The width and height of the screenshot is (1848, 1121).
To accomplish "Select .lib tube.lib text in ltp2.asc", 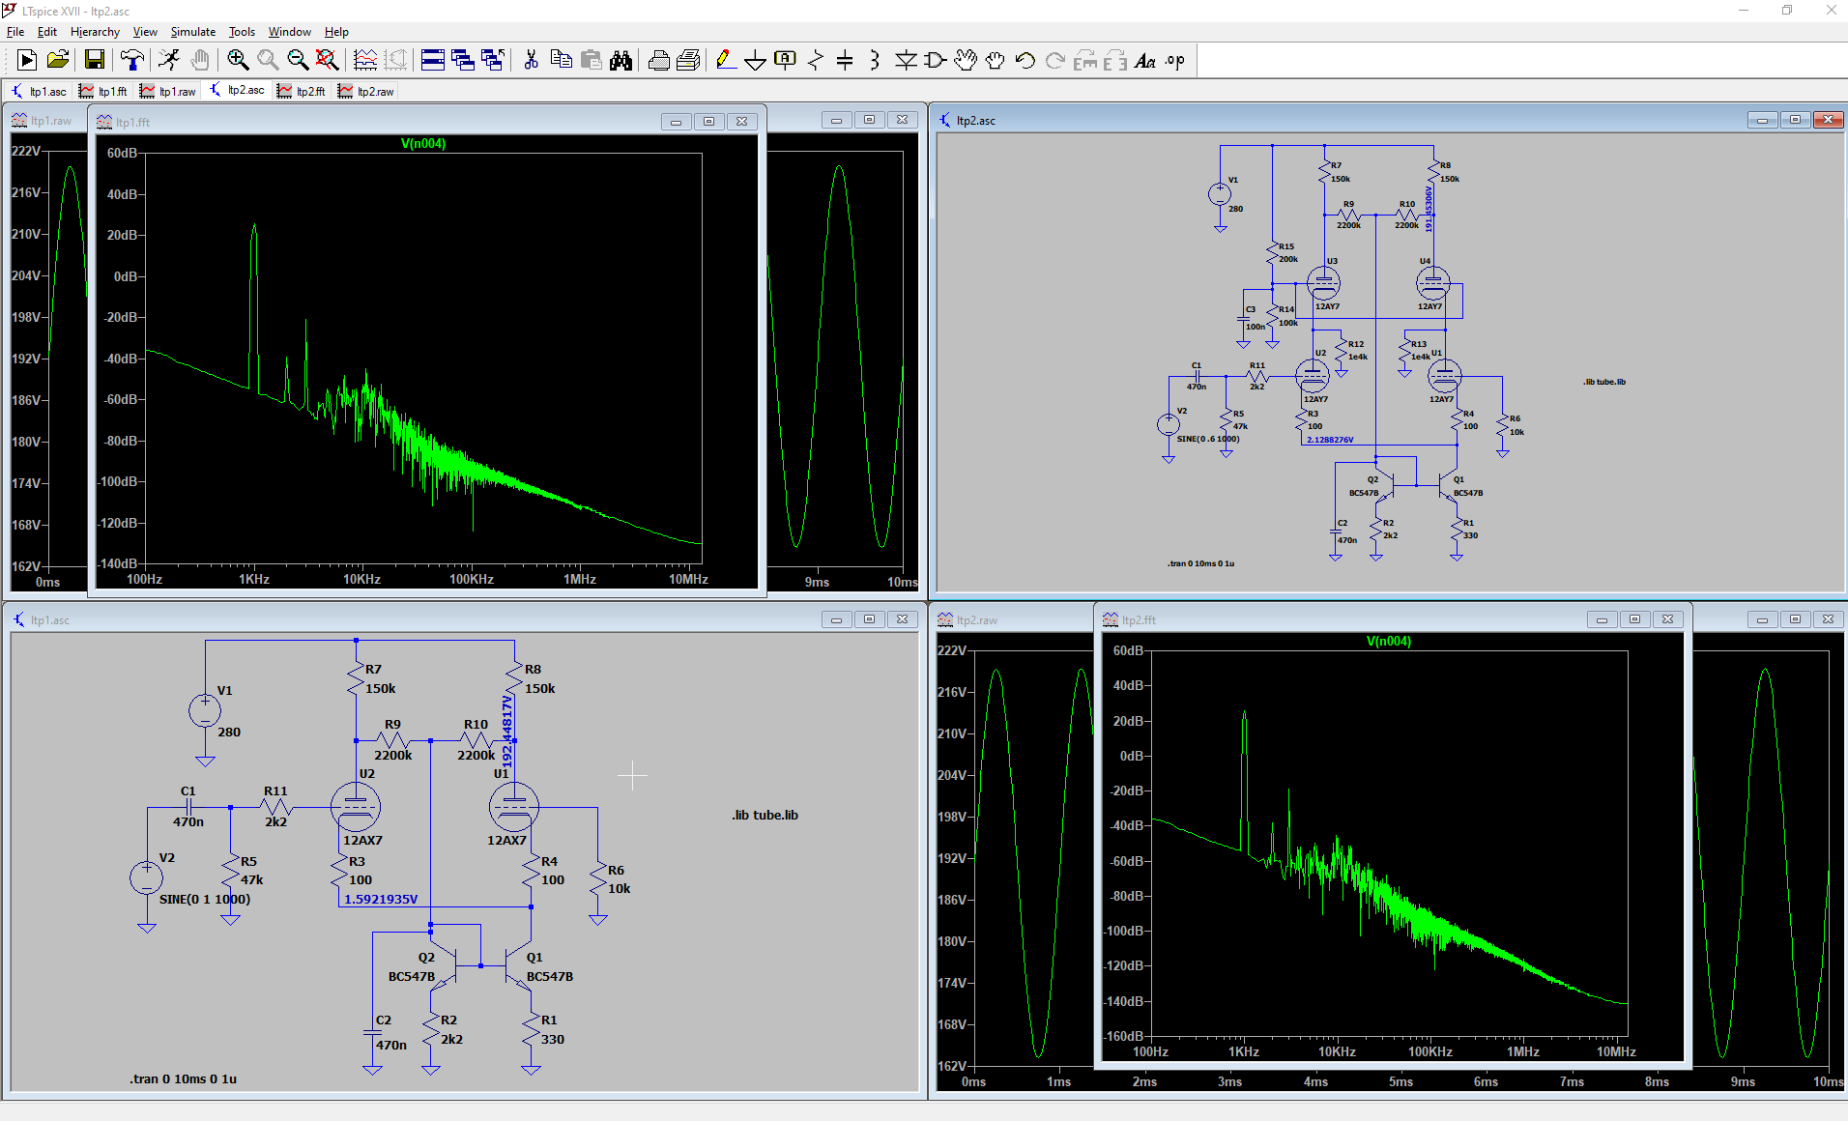I will click(1604, 382).
